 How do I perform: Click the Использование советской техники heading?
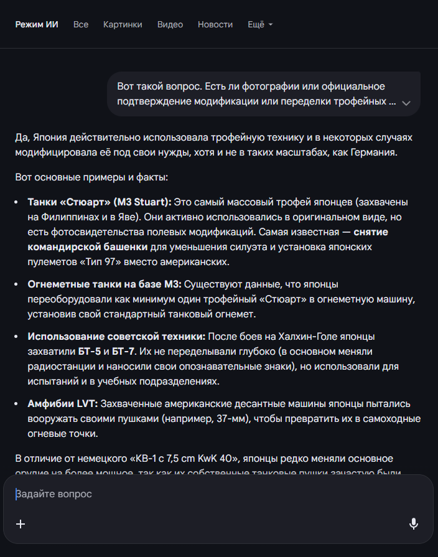tap(116, 337)
